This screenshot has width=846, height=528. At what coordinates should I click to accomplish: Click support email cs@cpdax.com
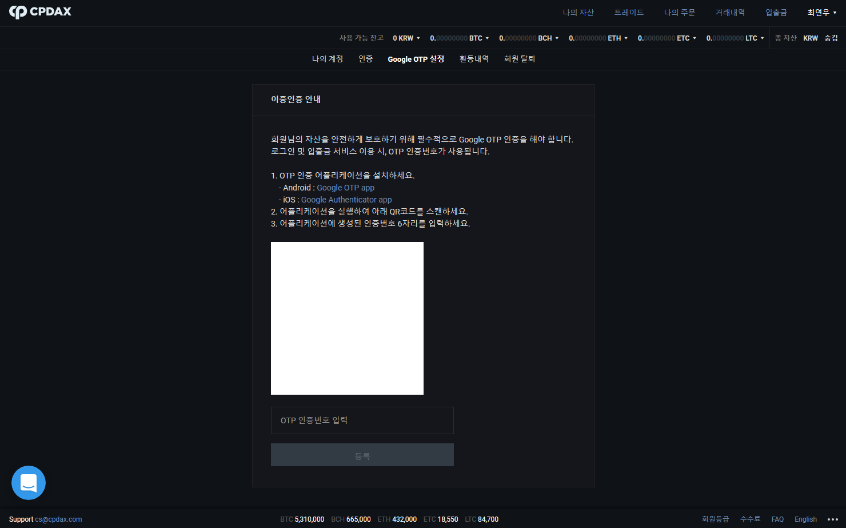point(58,519)
